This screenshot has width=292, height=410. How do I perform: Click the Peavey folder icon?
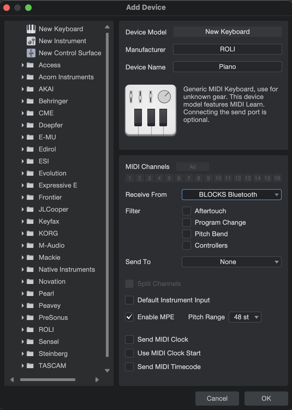tap(30, 306)
